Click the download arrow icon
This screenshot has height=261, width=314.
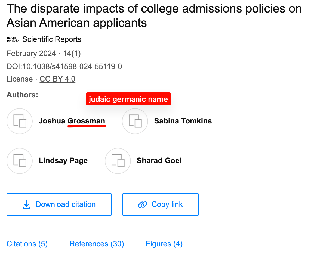tap(27, 204)
